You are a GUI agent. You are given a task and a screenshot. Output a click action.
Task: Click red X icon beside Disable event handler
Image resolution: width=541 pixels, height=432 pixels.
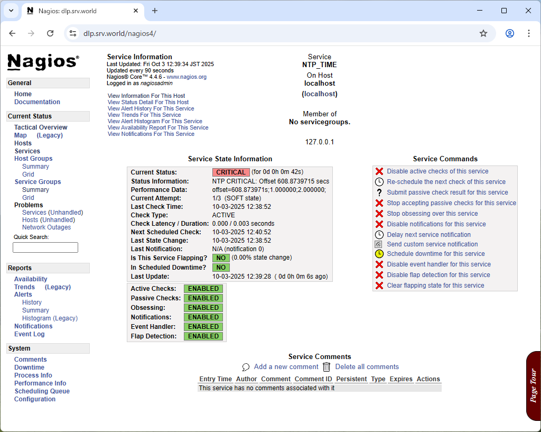(379, 264)
